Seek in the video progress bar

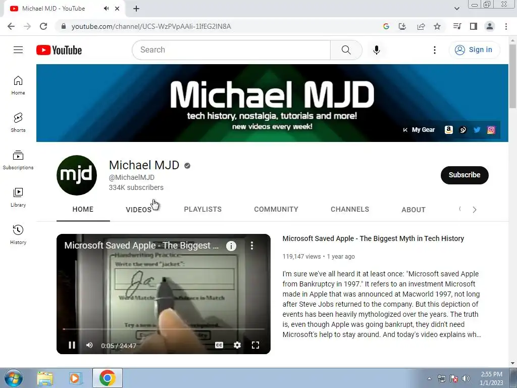(x=164, y=329)
